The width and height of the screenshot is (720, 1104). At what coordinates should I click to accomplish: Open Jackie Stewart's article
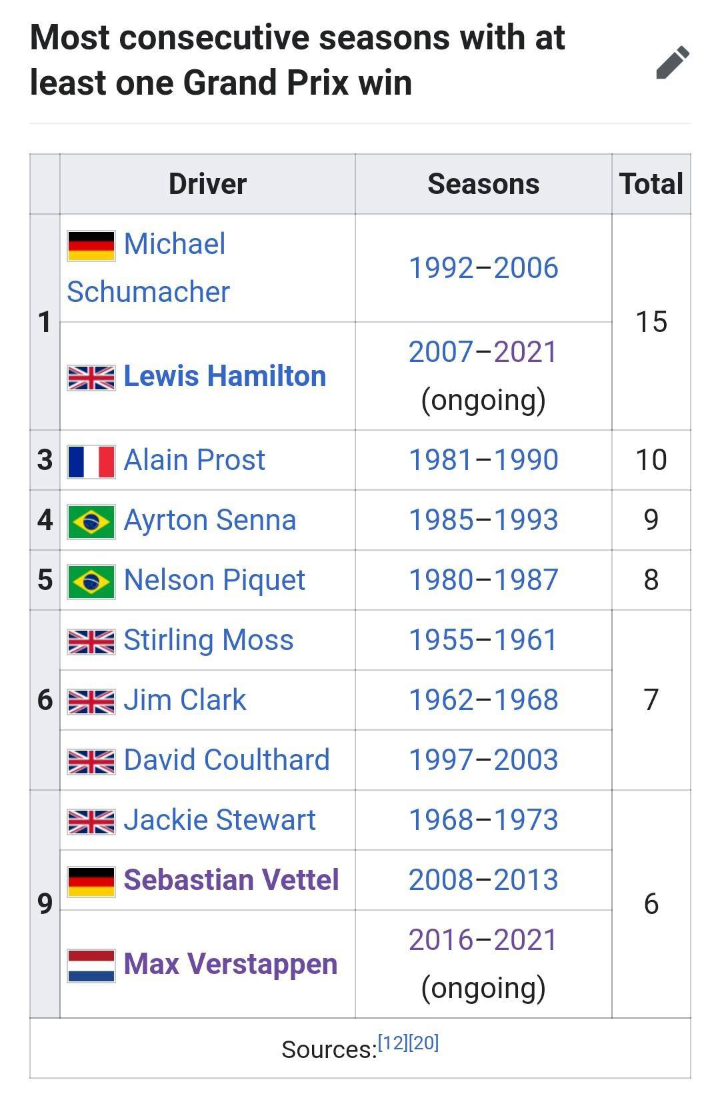click(220, 820)
